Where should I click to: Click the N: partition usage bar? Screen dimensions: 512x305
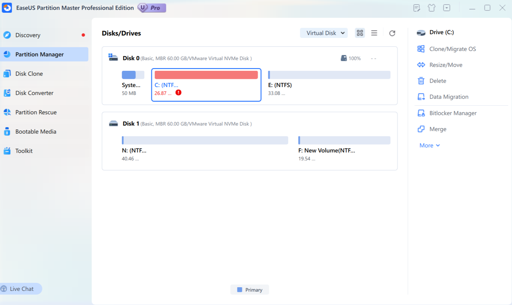(x=205, y=140)
